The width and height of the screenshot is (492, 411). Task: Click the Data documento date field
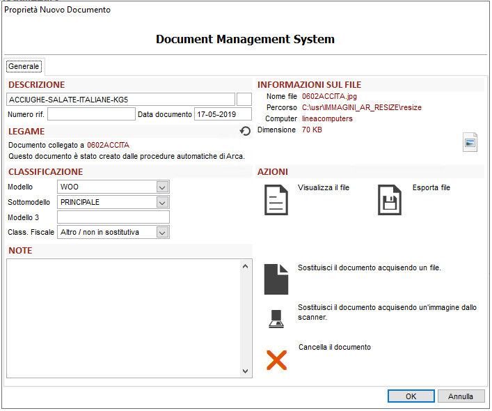222,114
